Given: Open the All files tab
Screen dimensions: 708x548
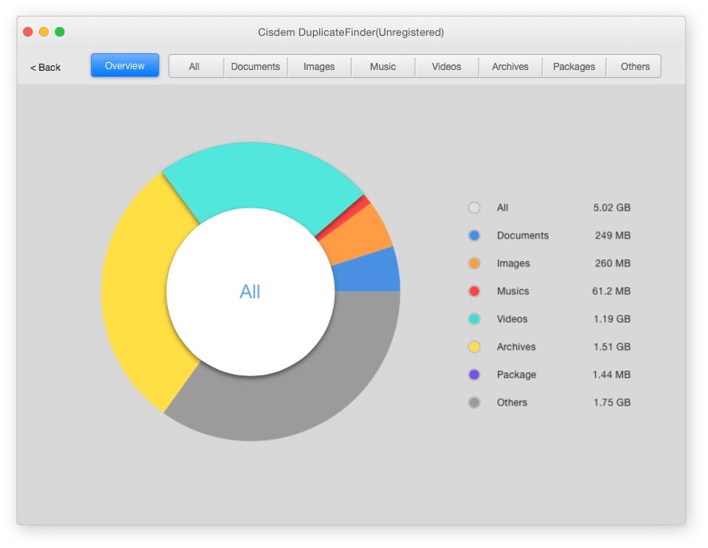Looking at the screenshot, I should point(194,67).
